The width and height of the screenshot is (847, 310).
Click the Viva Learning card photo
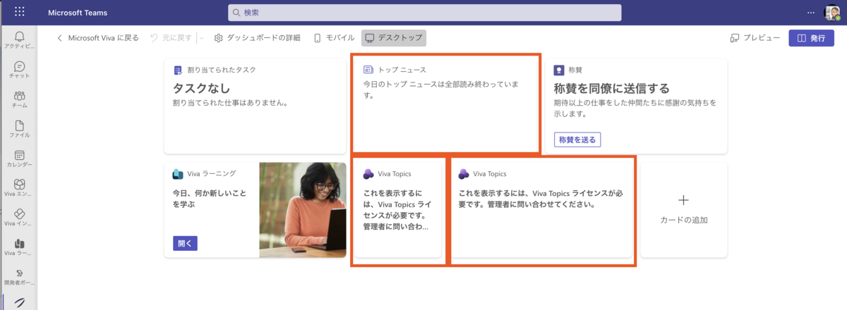[x=303, y=210]
